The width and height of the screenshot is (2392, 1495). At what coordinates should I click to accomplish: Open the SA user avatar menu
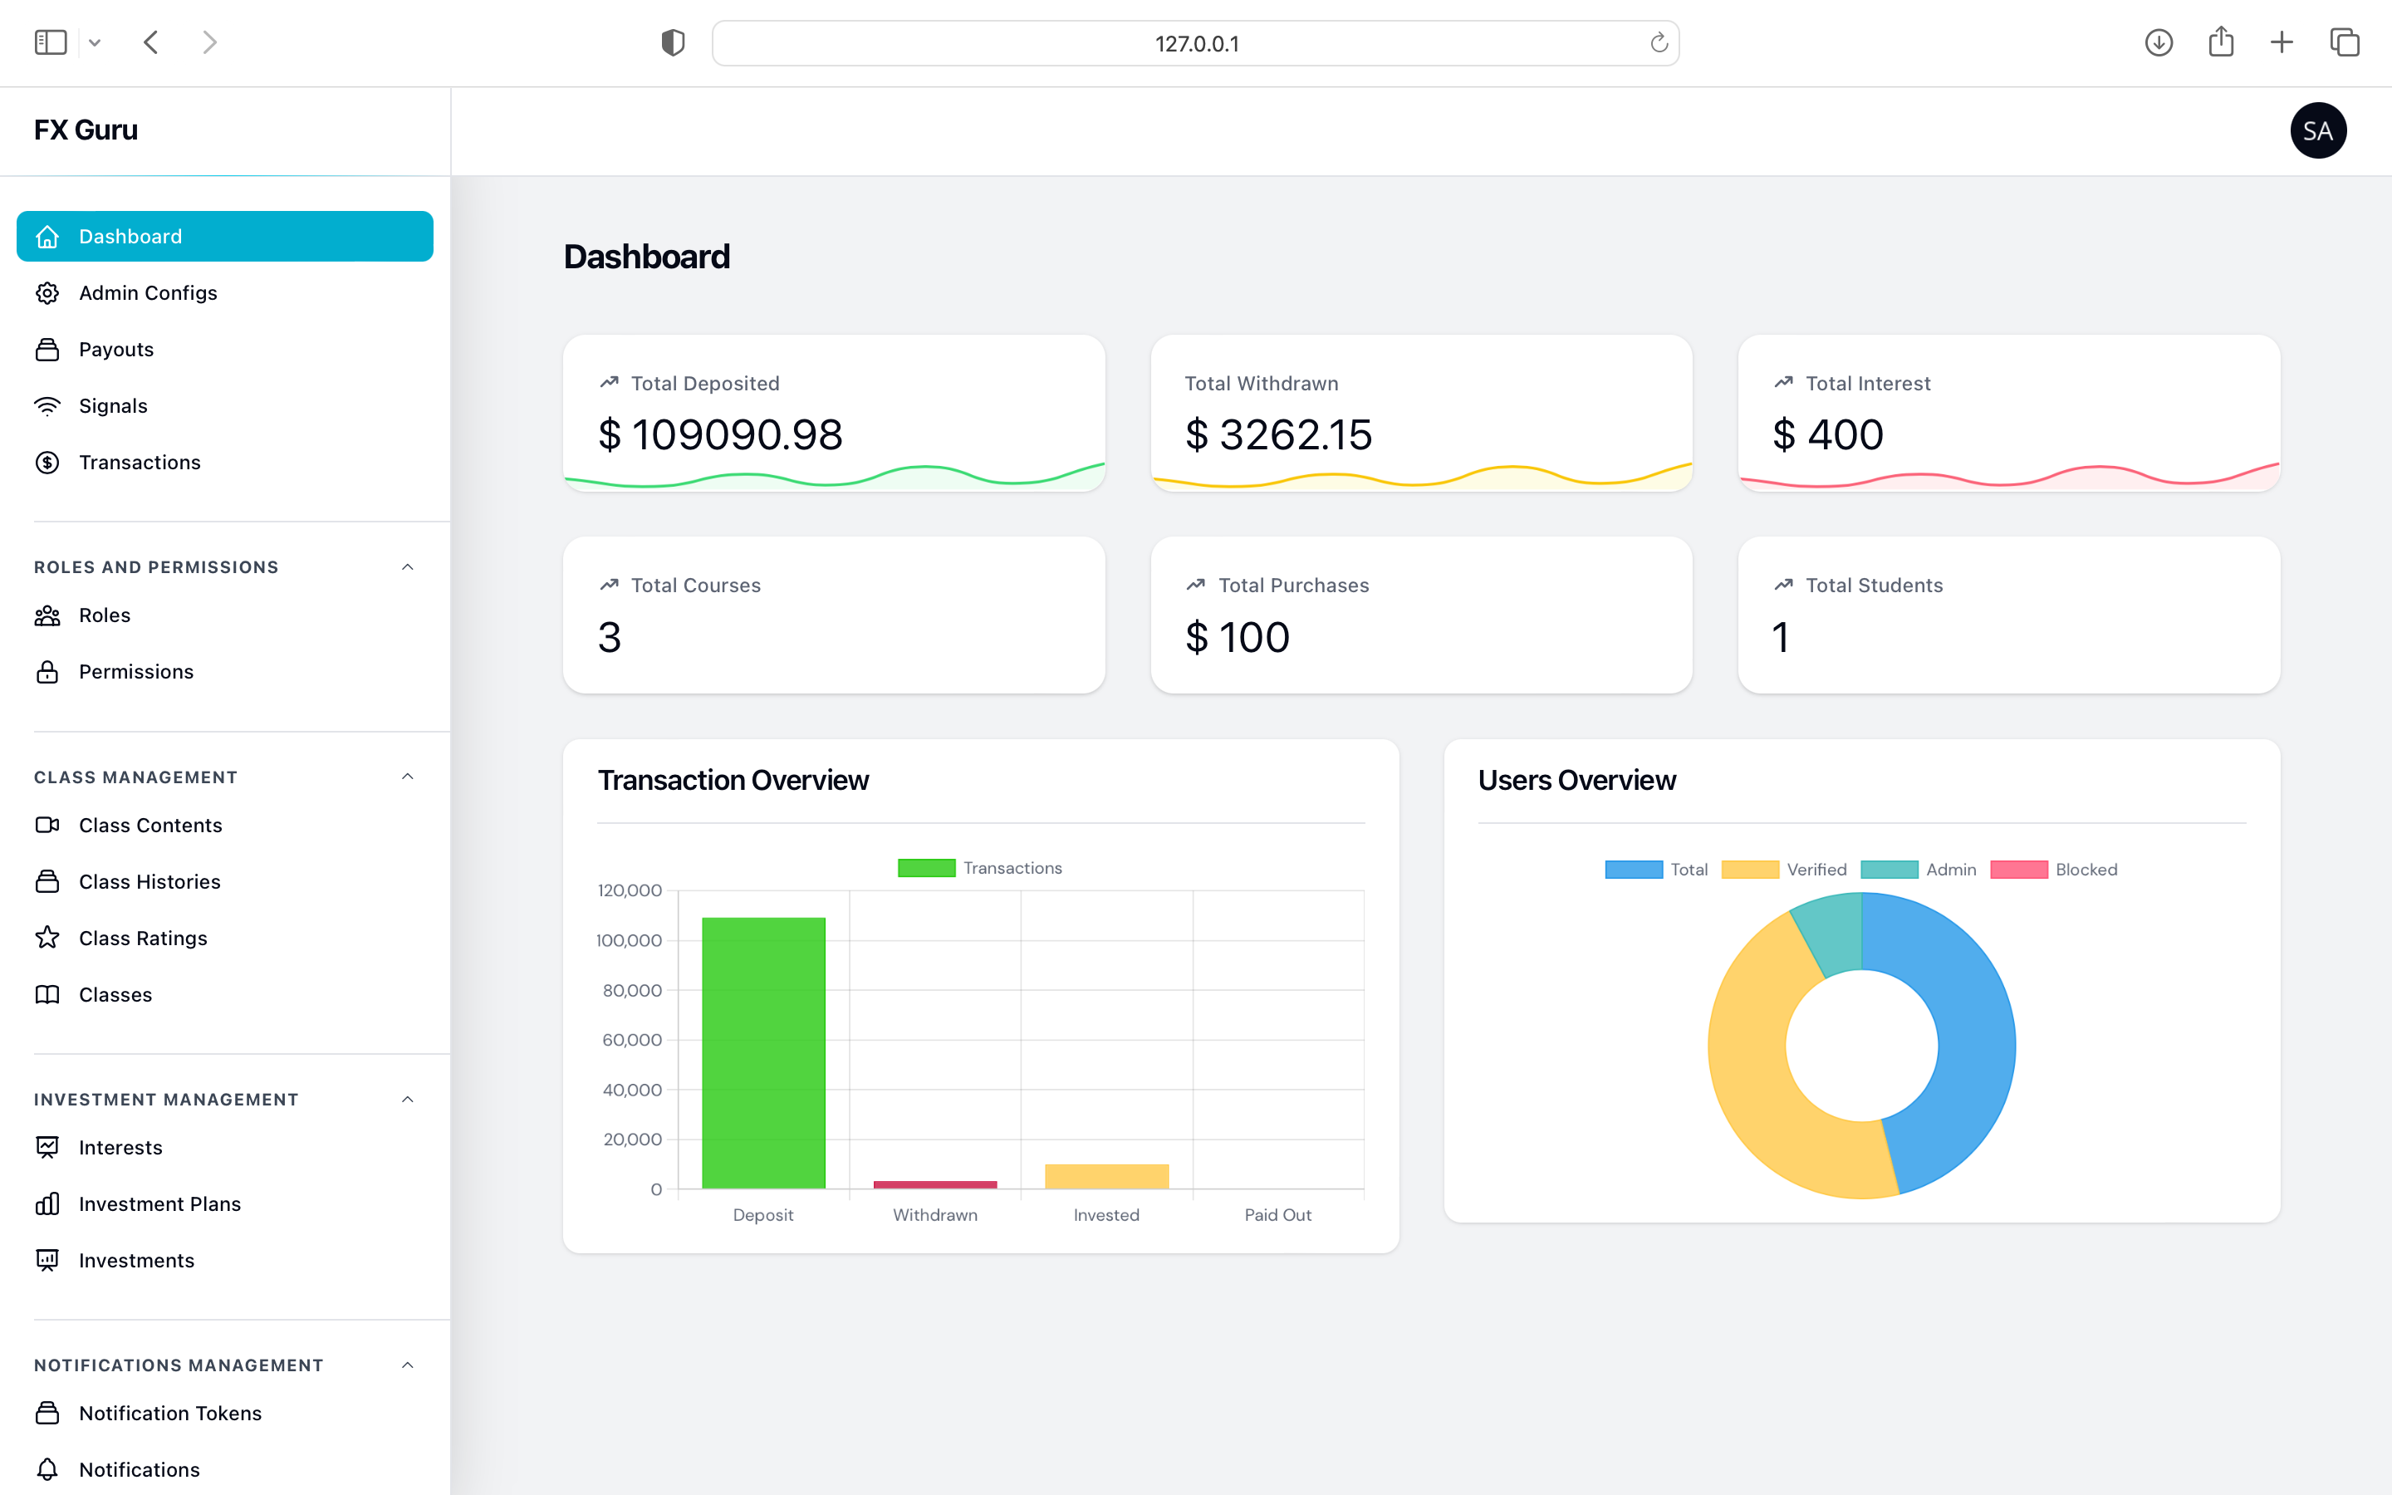click(2317, 130)
